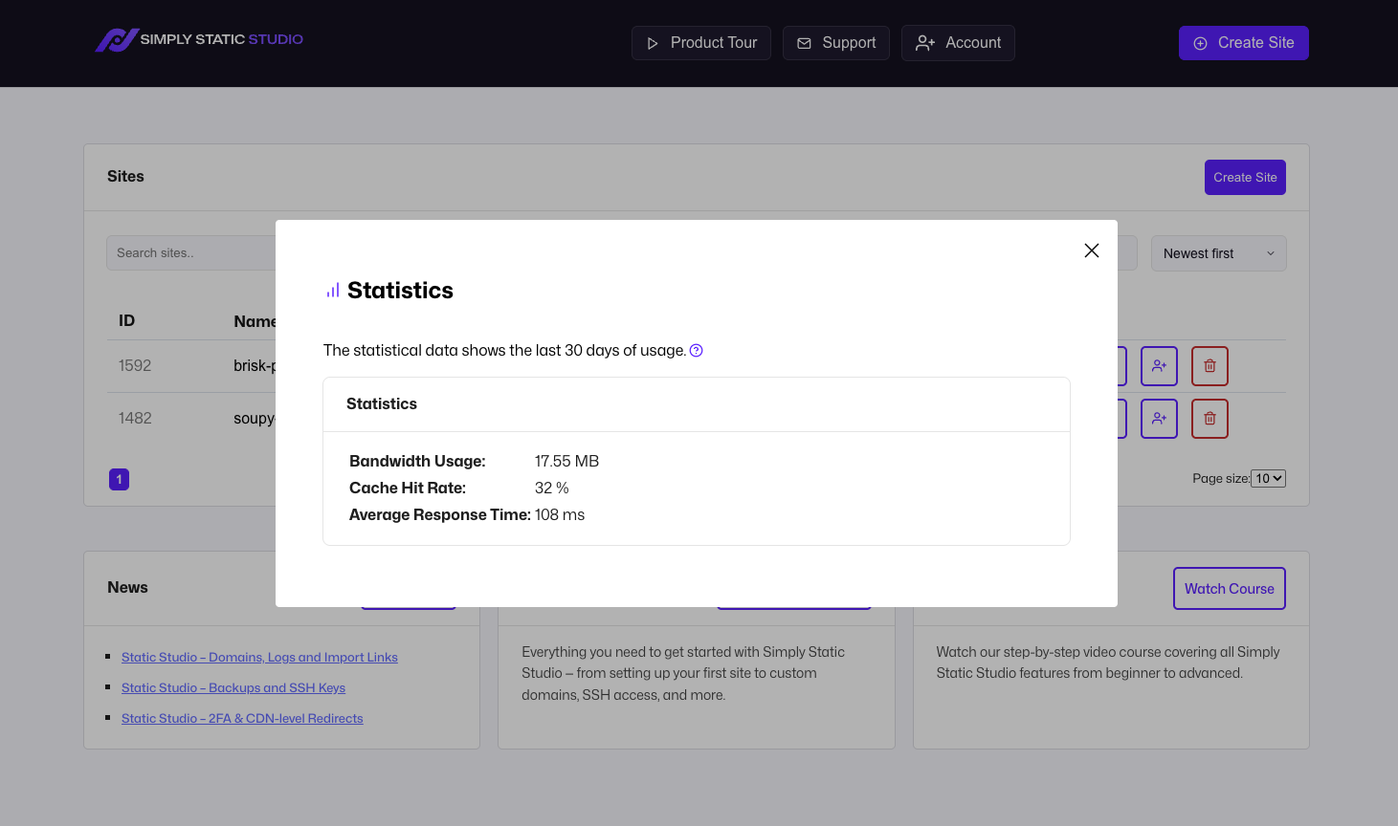Screen dimensions: 1398x826
Task: Open 2FA & CDN-level Redirects news link
Action: tap(242, 719)
